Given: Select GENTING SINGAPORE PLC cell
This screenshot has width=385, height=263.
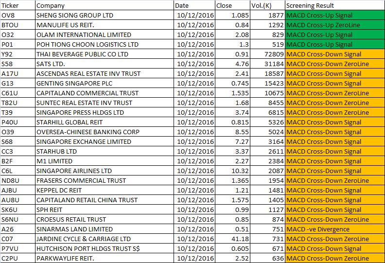Looking at the screenshot, I should (x=105, y=83).
